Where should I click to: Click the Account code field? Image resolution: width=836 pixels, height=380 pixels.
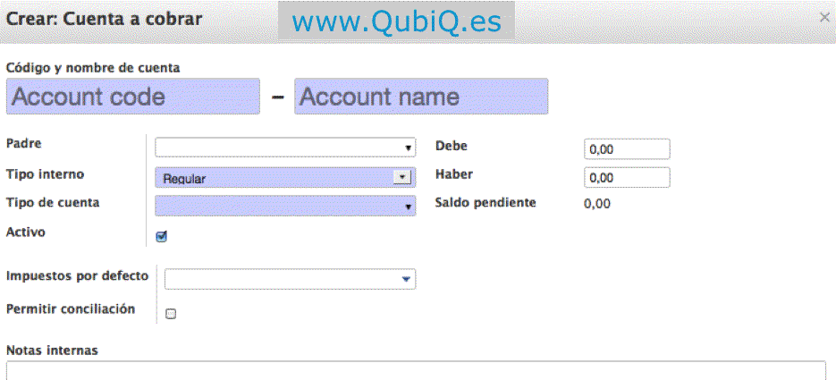tap(133, 97)
